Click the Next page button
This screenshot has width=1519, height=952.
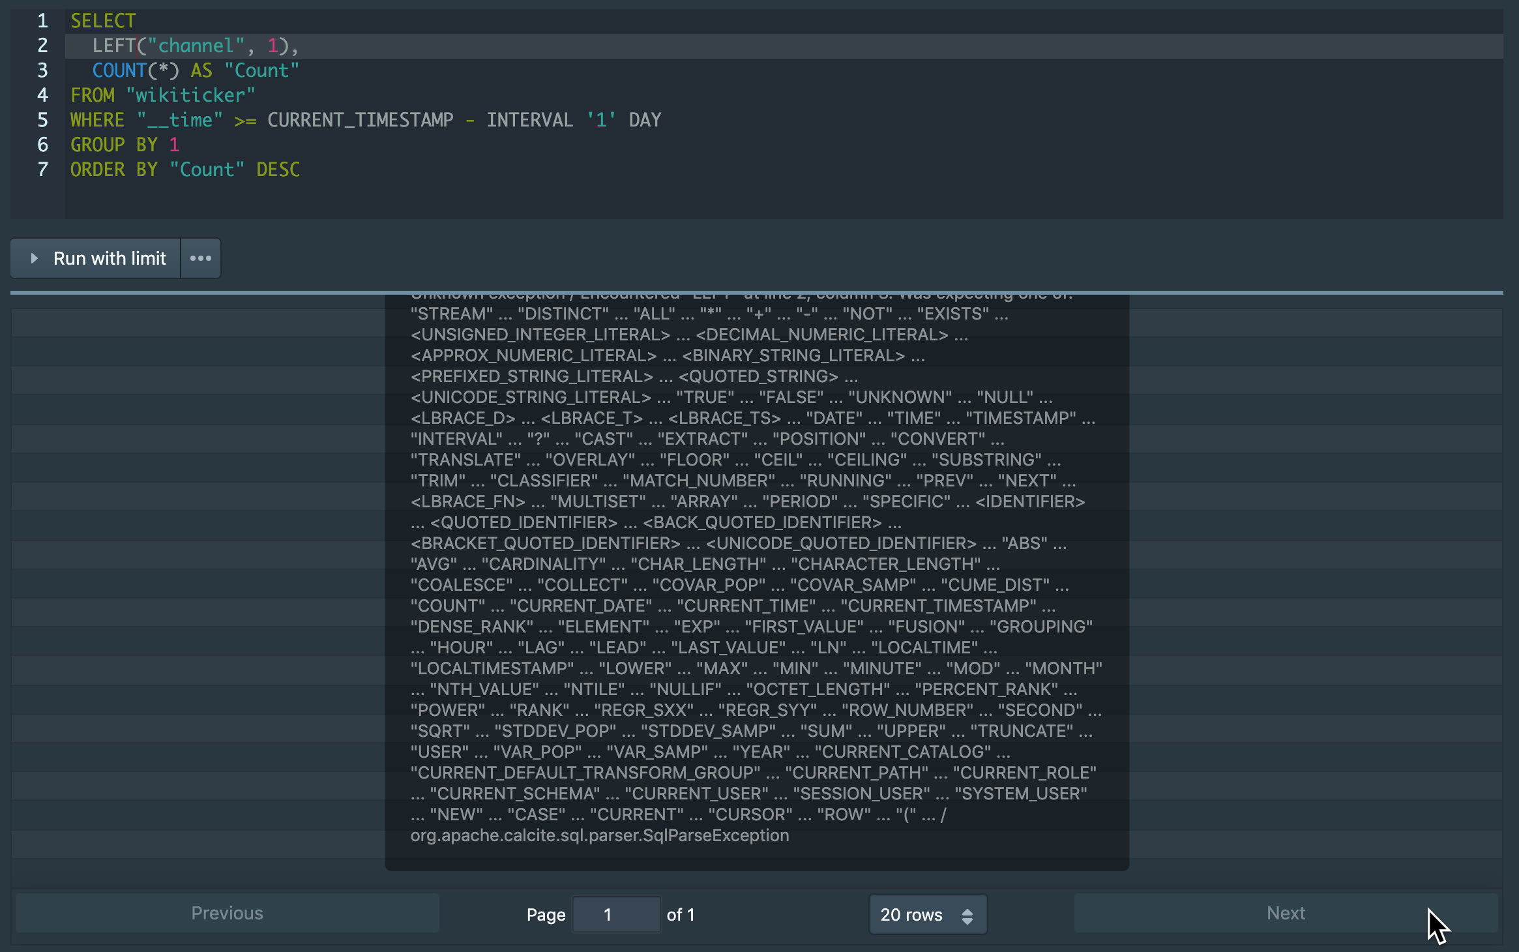1286,913
